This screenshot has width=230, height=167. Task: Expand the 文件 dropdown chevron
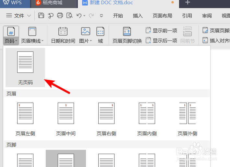29,16
